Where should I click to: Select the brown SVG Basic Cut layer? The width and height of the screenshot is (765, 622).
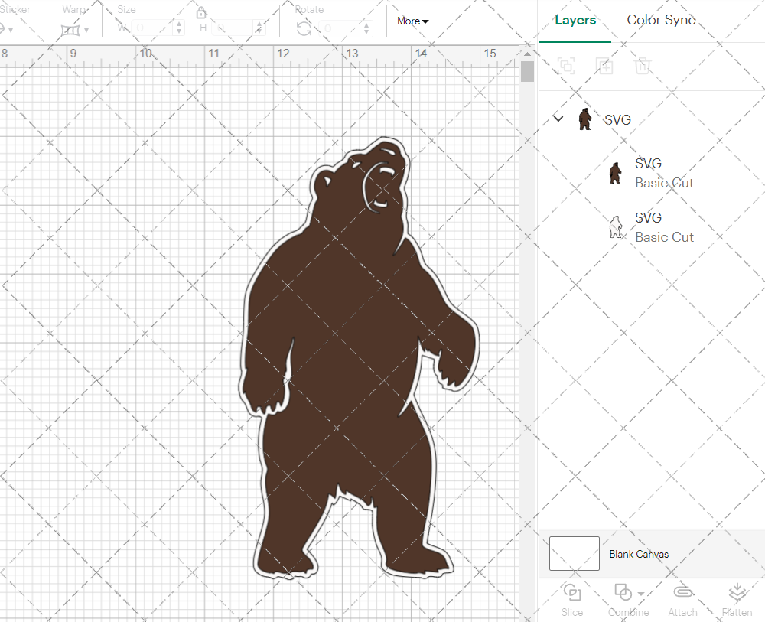coord(664,172)
